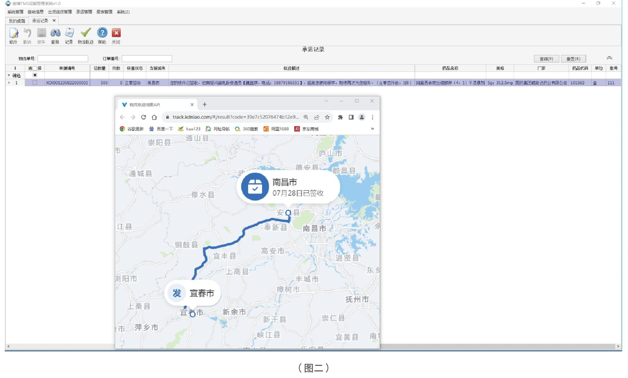Open the 承运管理 menu
This screenshot has width=628, height=378.
[84, 12]
